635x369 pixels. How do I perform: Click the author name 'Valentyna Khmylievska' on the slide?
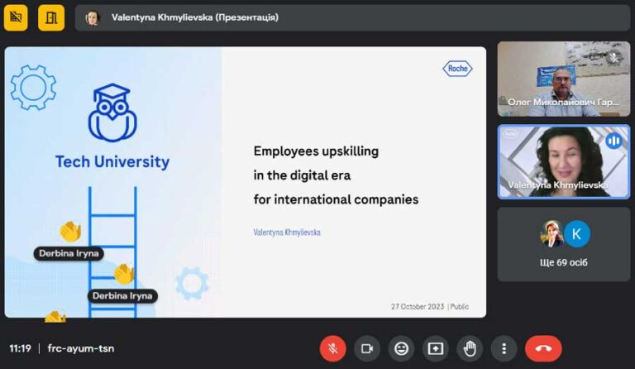point(287,232)
